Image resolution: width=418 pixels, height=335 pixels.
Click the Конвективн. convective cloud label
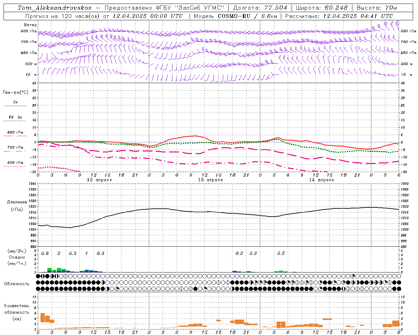[17, 306]
